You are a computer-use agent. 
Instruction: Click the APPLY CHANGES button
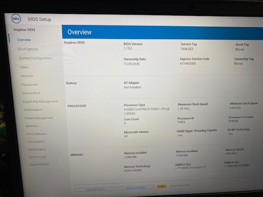(135, 188)
